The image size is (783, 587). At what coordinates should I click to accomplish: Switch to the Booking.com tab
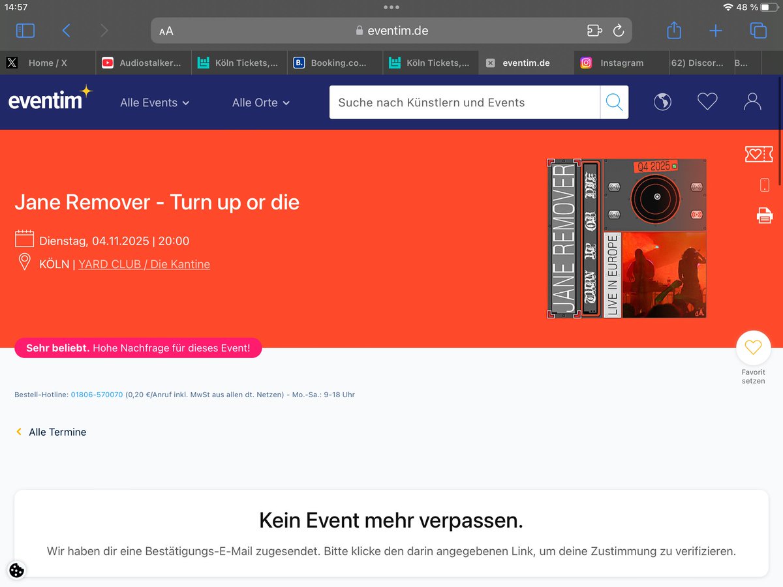click(335, 63)
